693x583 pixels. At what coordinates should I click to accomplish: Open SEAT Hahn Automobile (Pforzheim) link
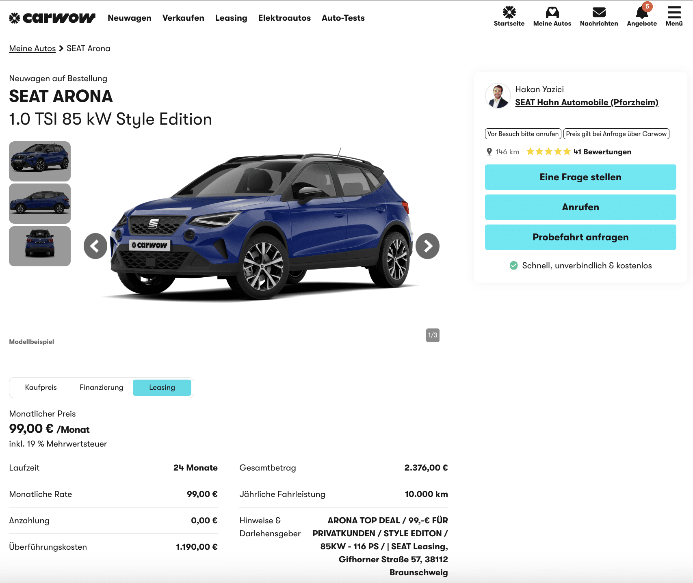[x=587, y=102]
